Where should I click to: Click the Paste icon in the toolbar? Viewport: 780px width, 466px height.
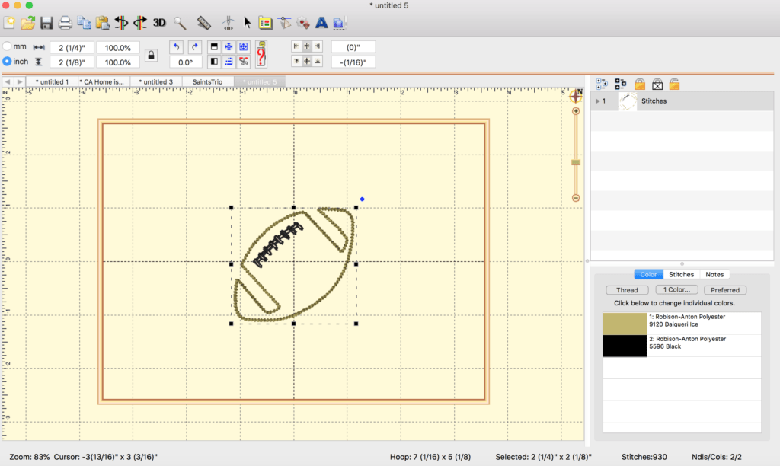(102, 23)
